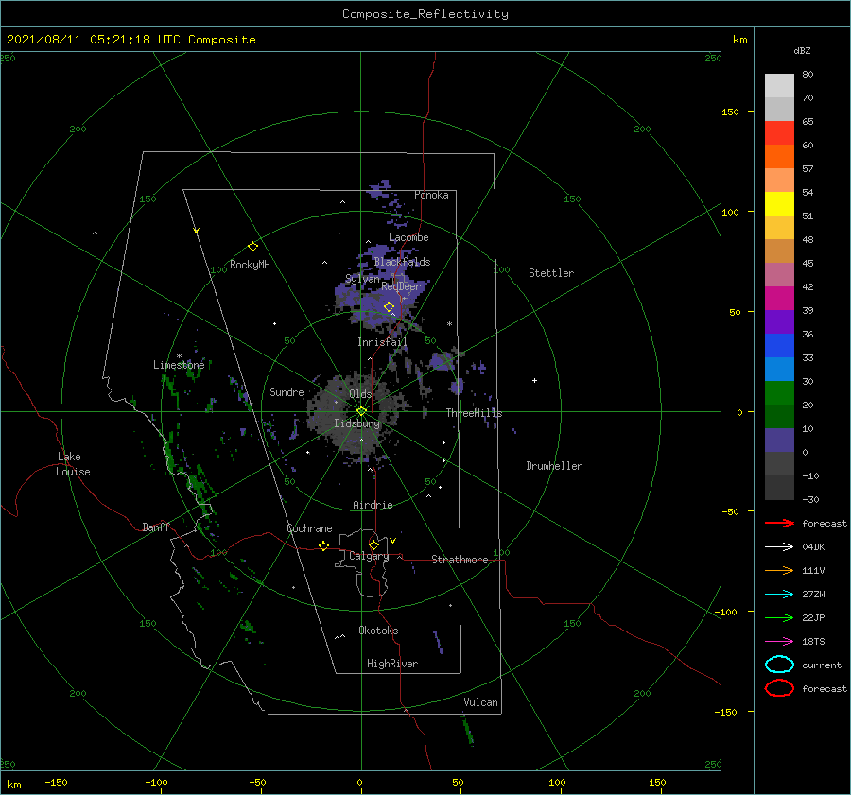
Task: Click the yellow radar-center diamond above Didsbury
Action: (x=361, y=411)
